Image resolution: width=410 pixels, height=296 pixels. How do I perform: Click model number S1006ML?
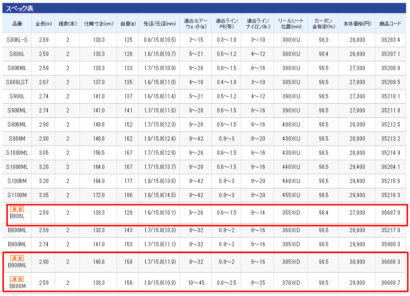pos(17,167)
